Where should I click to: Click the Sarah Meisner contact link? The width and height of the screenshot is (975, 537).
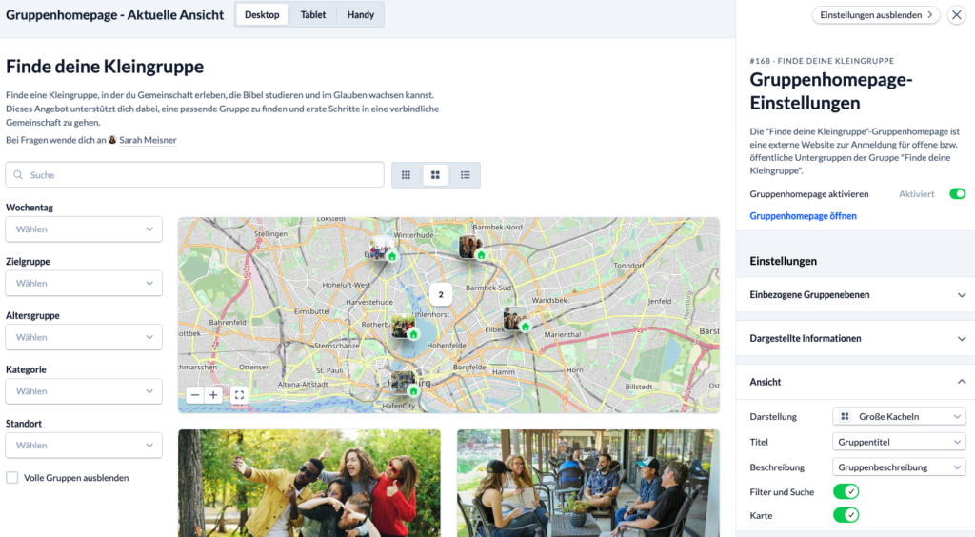pos(148,140)
